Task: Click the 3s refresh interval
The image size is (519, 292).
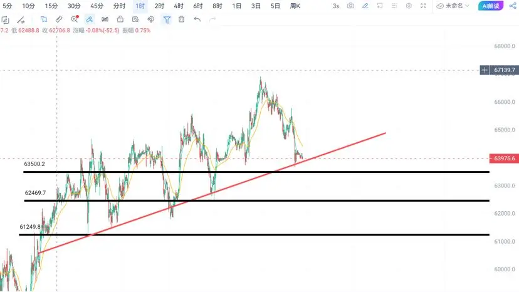Action: 335,6
